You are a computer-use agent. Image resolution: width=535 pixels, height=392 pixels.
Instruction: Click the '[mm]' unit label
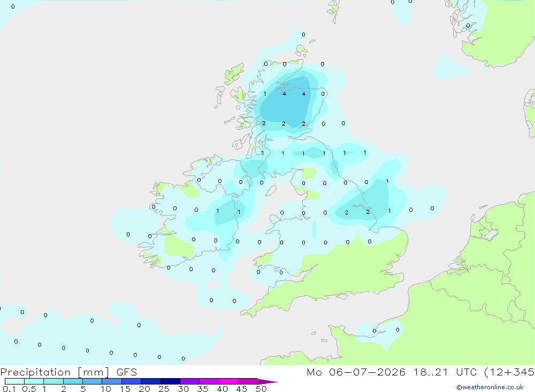click(94, 372)
